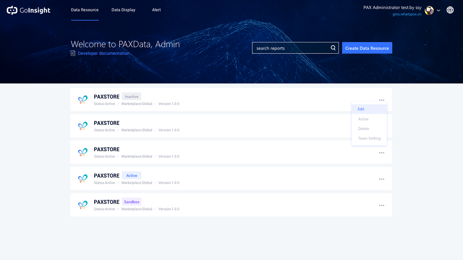This screenshot has height=260, width=463.
Task: Click butterfly logo of second PAXSTORE row
Action: (83, 126)
